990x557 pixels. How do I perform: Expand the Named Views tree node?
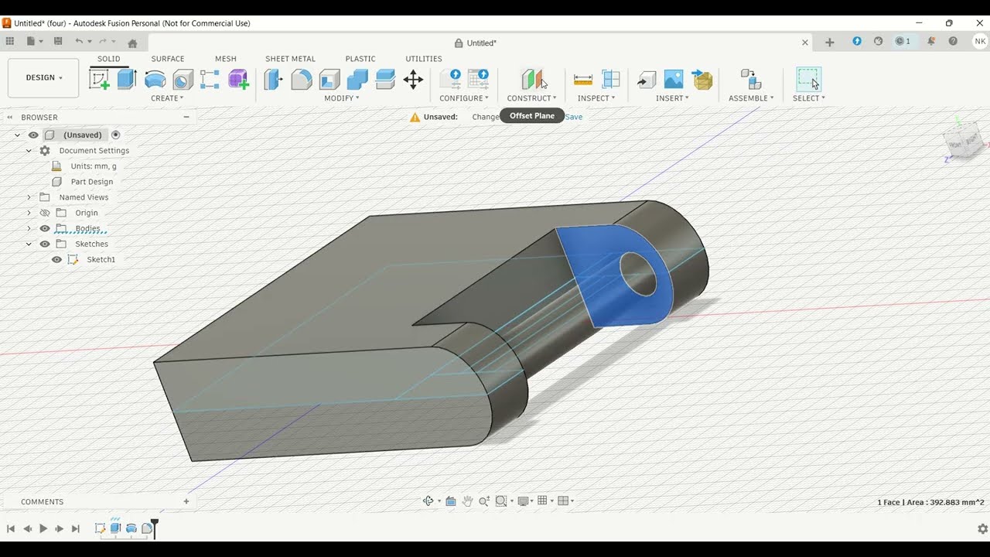(x=29, y=197)
